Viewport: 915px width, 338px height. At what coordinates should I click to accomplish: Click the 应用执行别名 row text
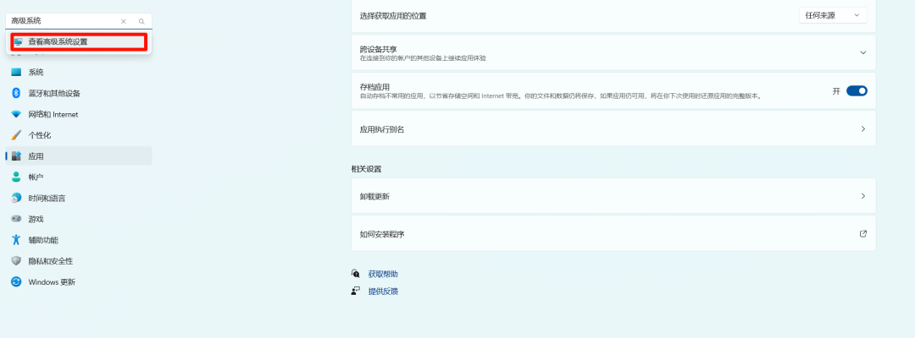[382, 130]
